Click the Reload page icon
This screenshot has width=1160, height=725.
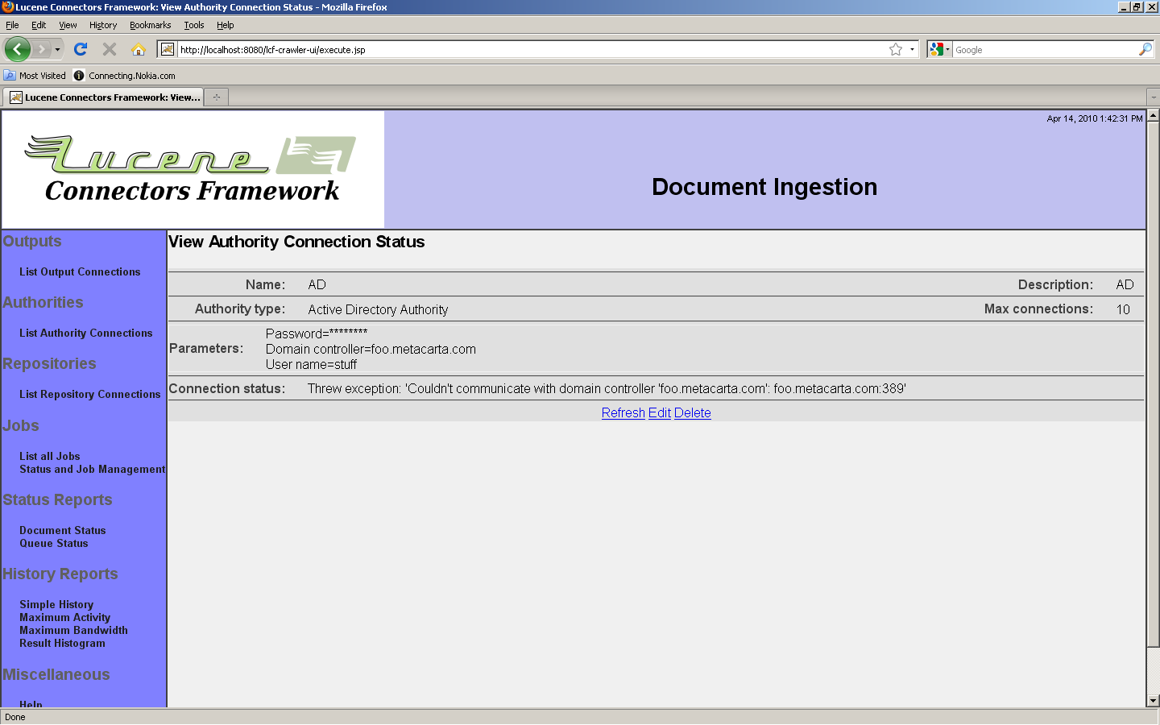pyautogui.click(x=81, y=49)
